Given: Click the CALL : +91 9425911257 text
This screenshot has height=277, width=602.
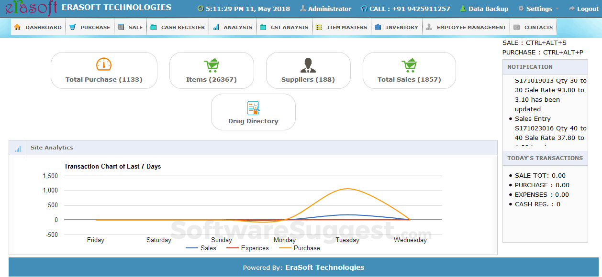Looking at the screenshot, I should [x=410, y=9].
